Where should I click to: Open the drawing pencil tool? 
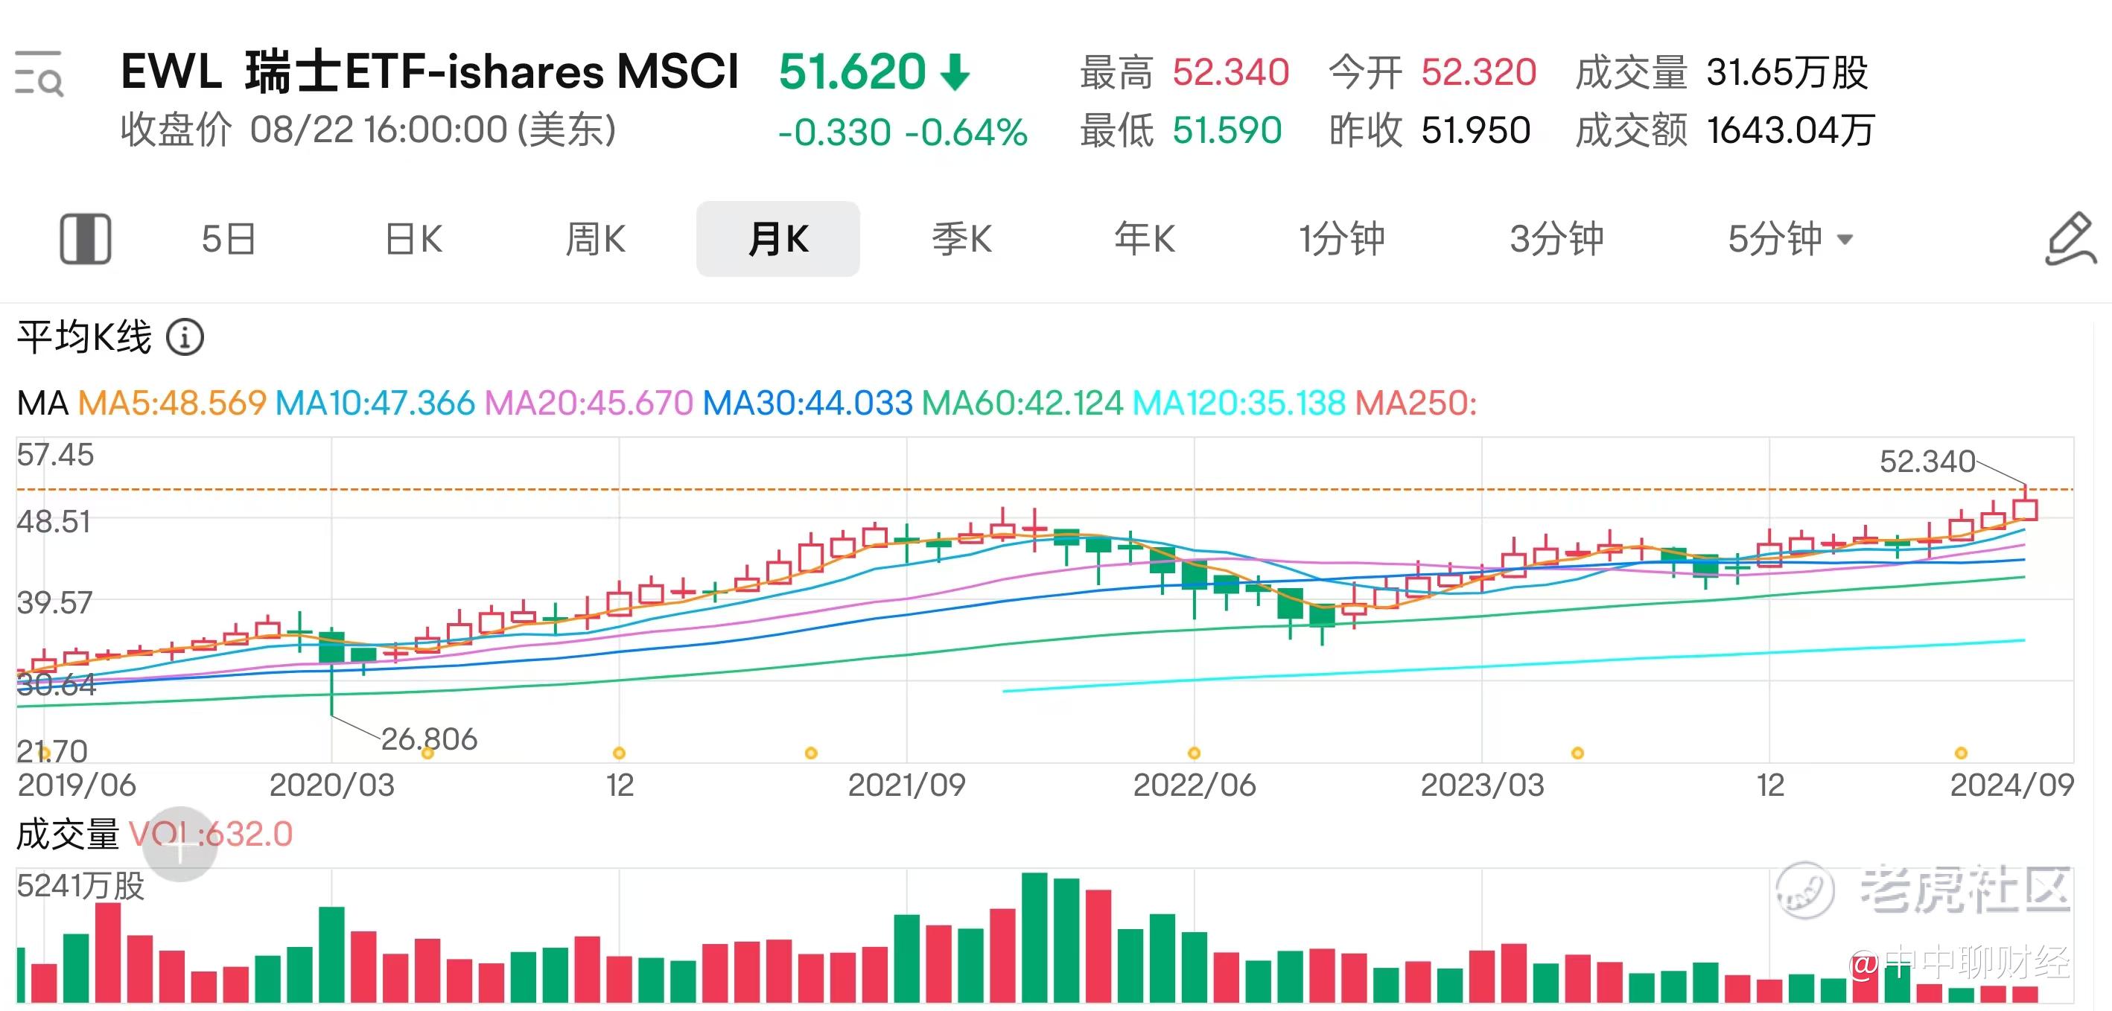point(2070,238)
